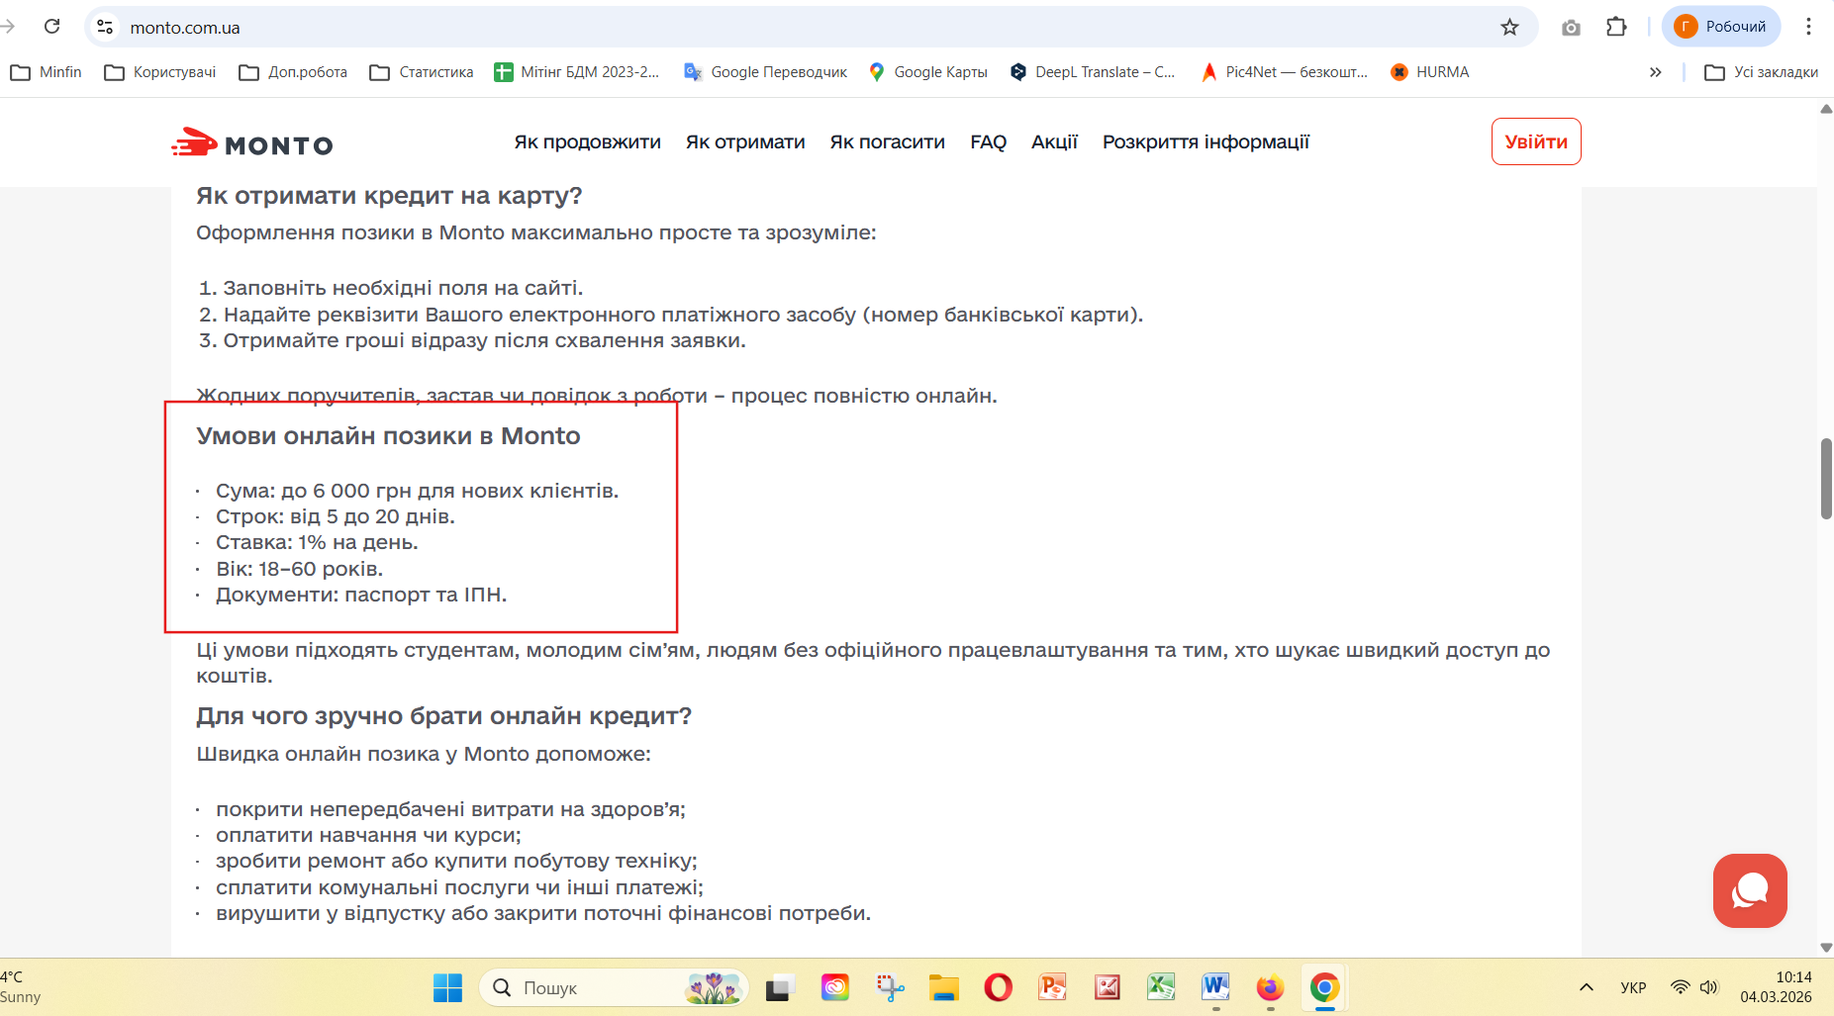Click the camera icon in Chrome toolbar
The image size is (1834, 1016).
[1571, 27]
